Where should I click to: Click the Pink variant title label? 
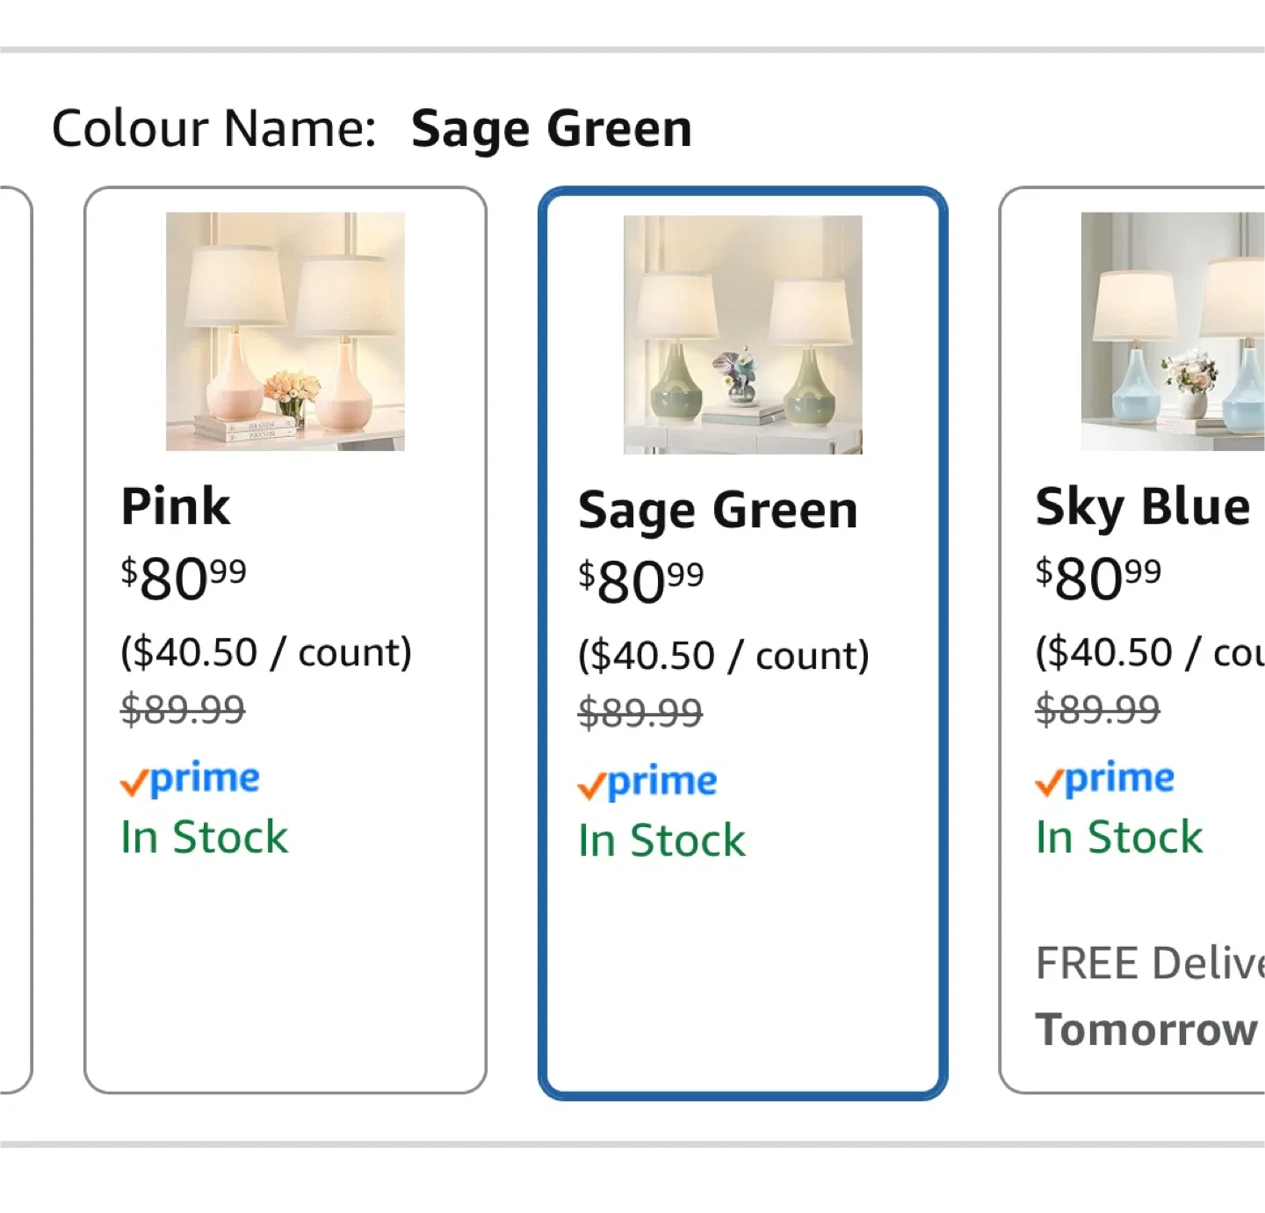[175, 505]
